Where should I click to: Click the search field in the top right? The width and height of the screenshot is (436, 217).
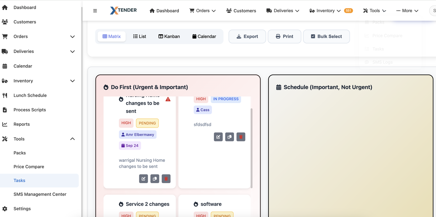[x=433, y=10]
